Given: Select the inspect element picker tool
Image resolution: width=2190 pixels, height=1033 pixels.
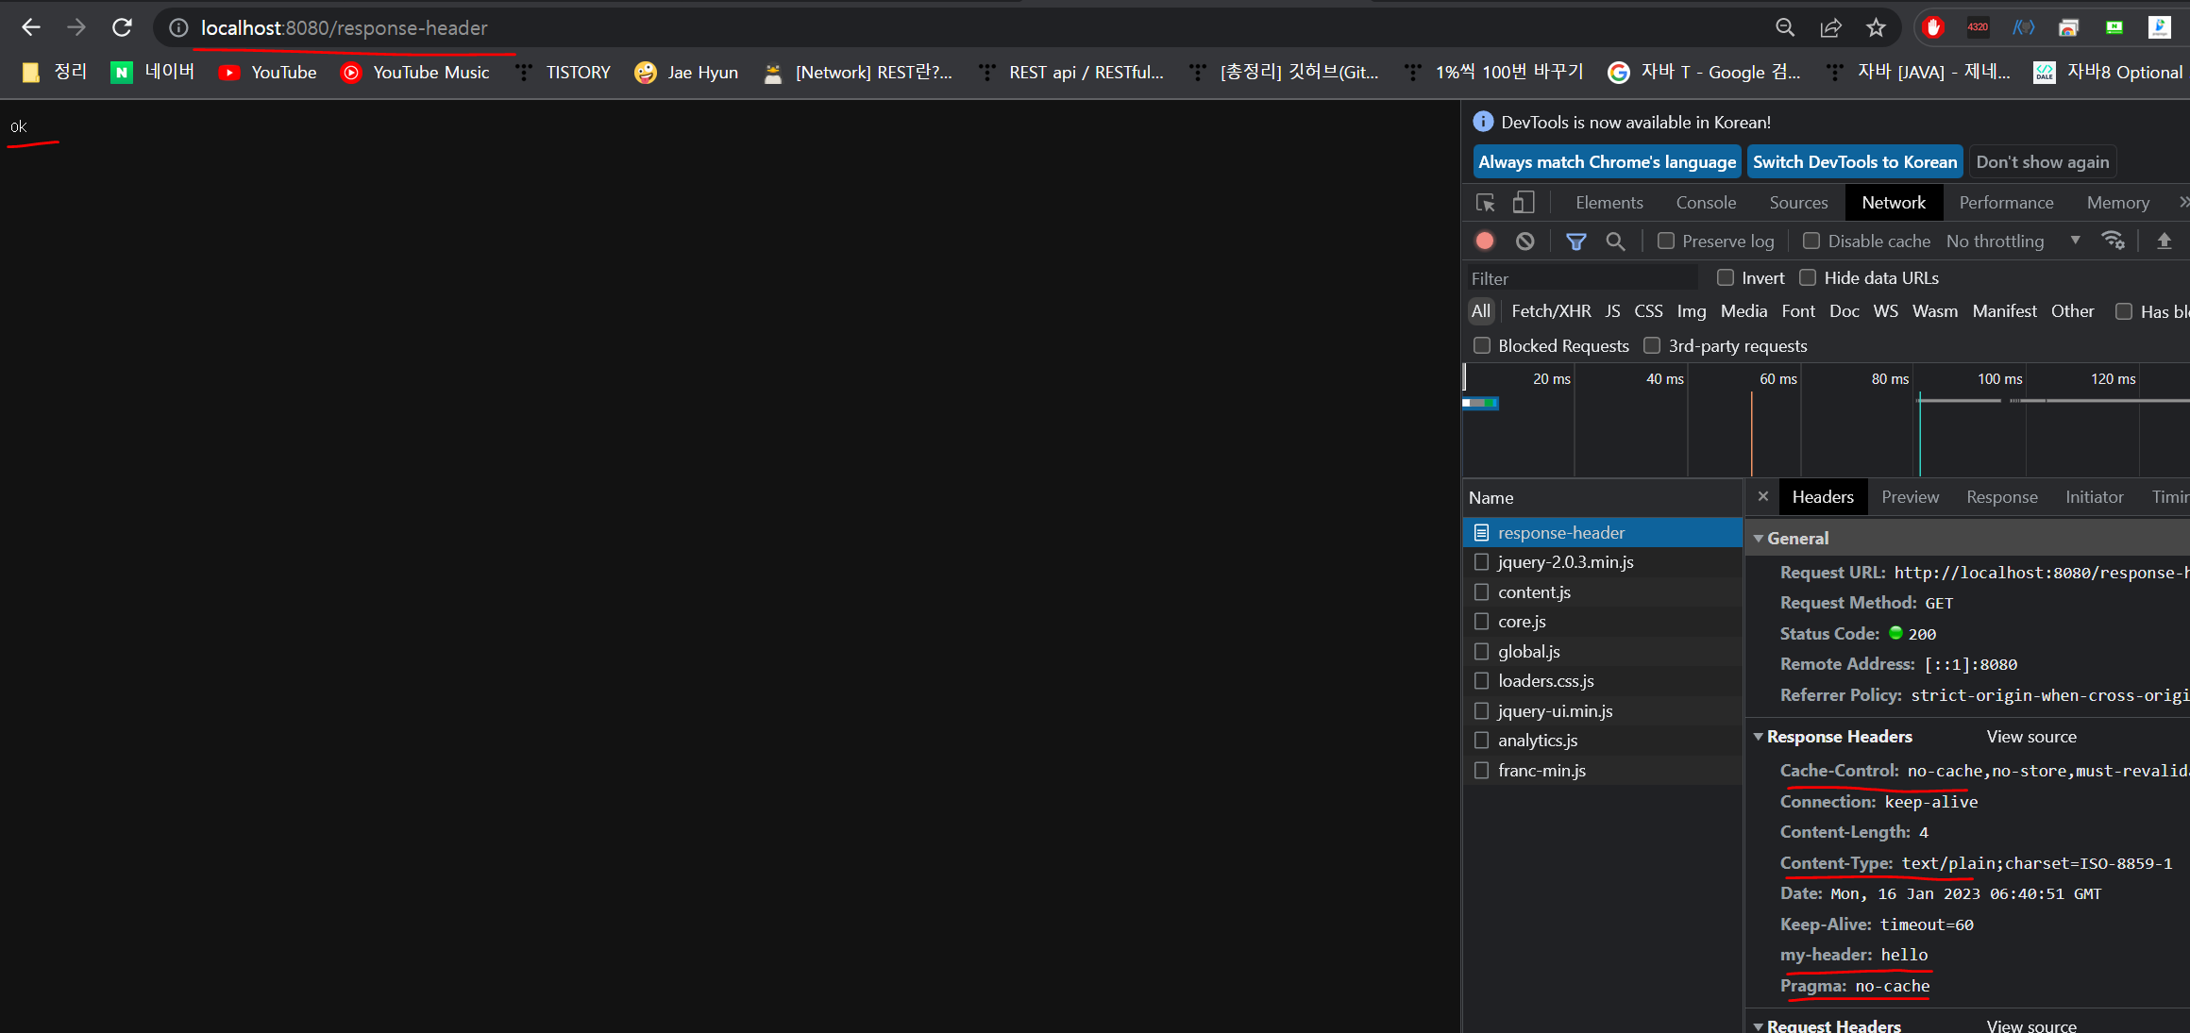Looking at the screenshot, I should 1485,203.
